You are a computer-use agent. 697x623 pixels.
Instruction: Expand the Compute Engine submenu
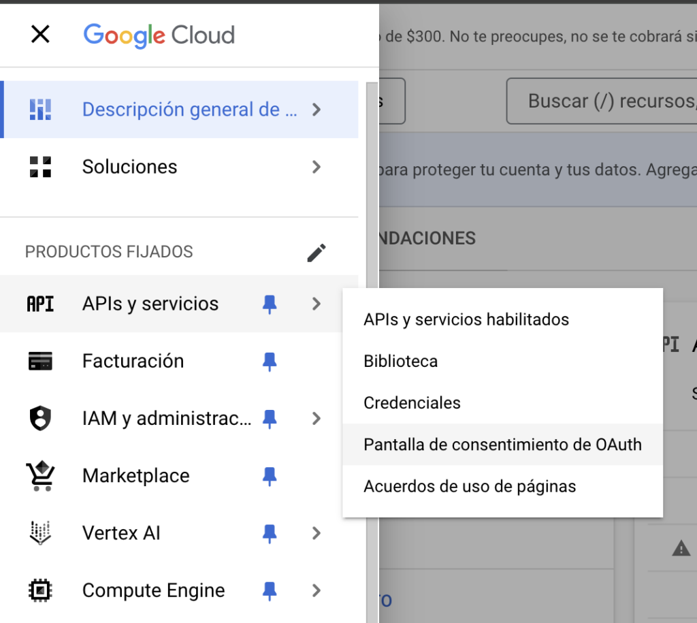(316, 590)
